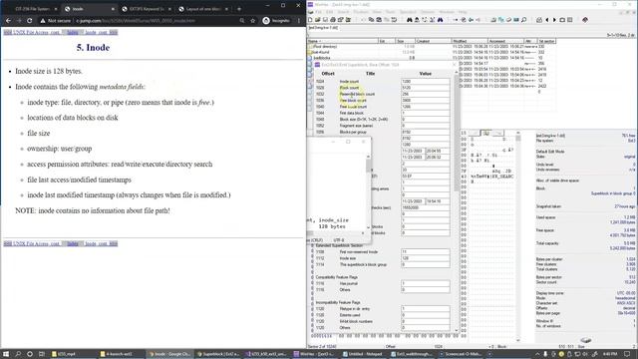Sort WinHex file list by Size column
638x359 pixels.
[x=406, y=41]
